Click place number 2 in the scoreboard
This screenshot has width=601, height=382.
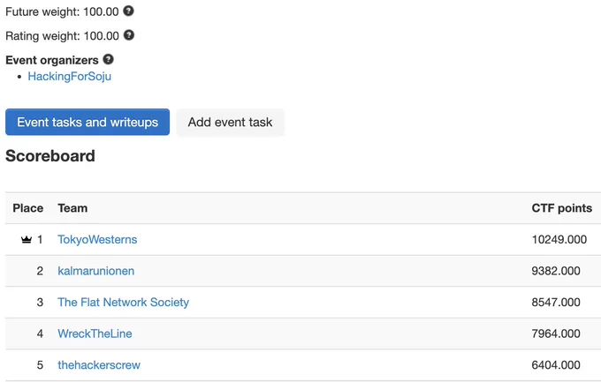40,271
